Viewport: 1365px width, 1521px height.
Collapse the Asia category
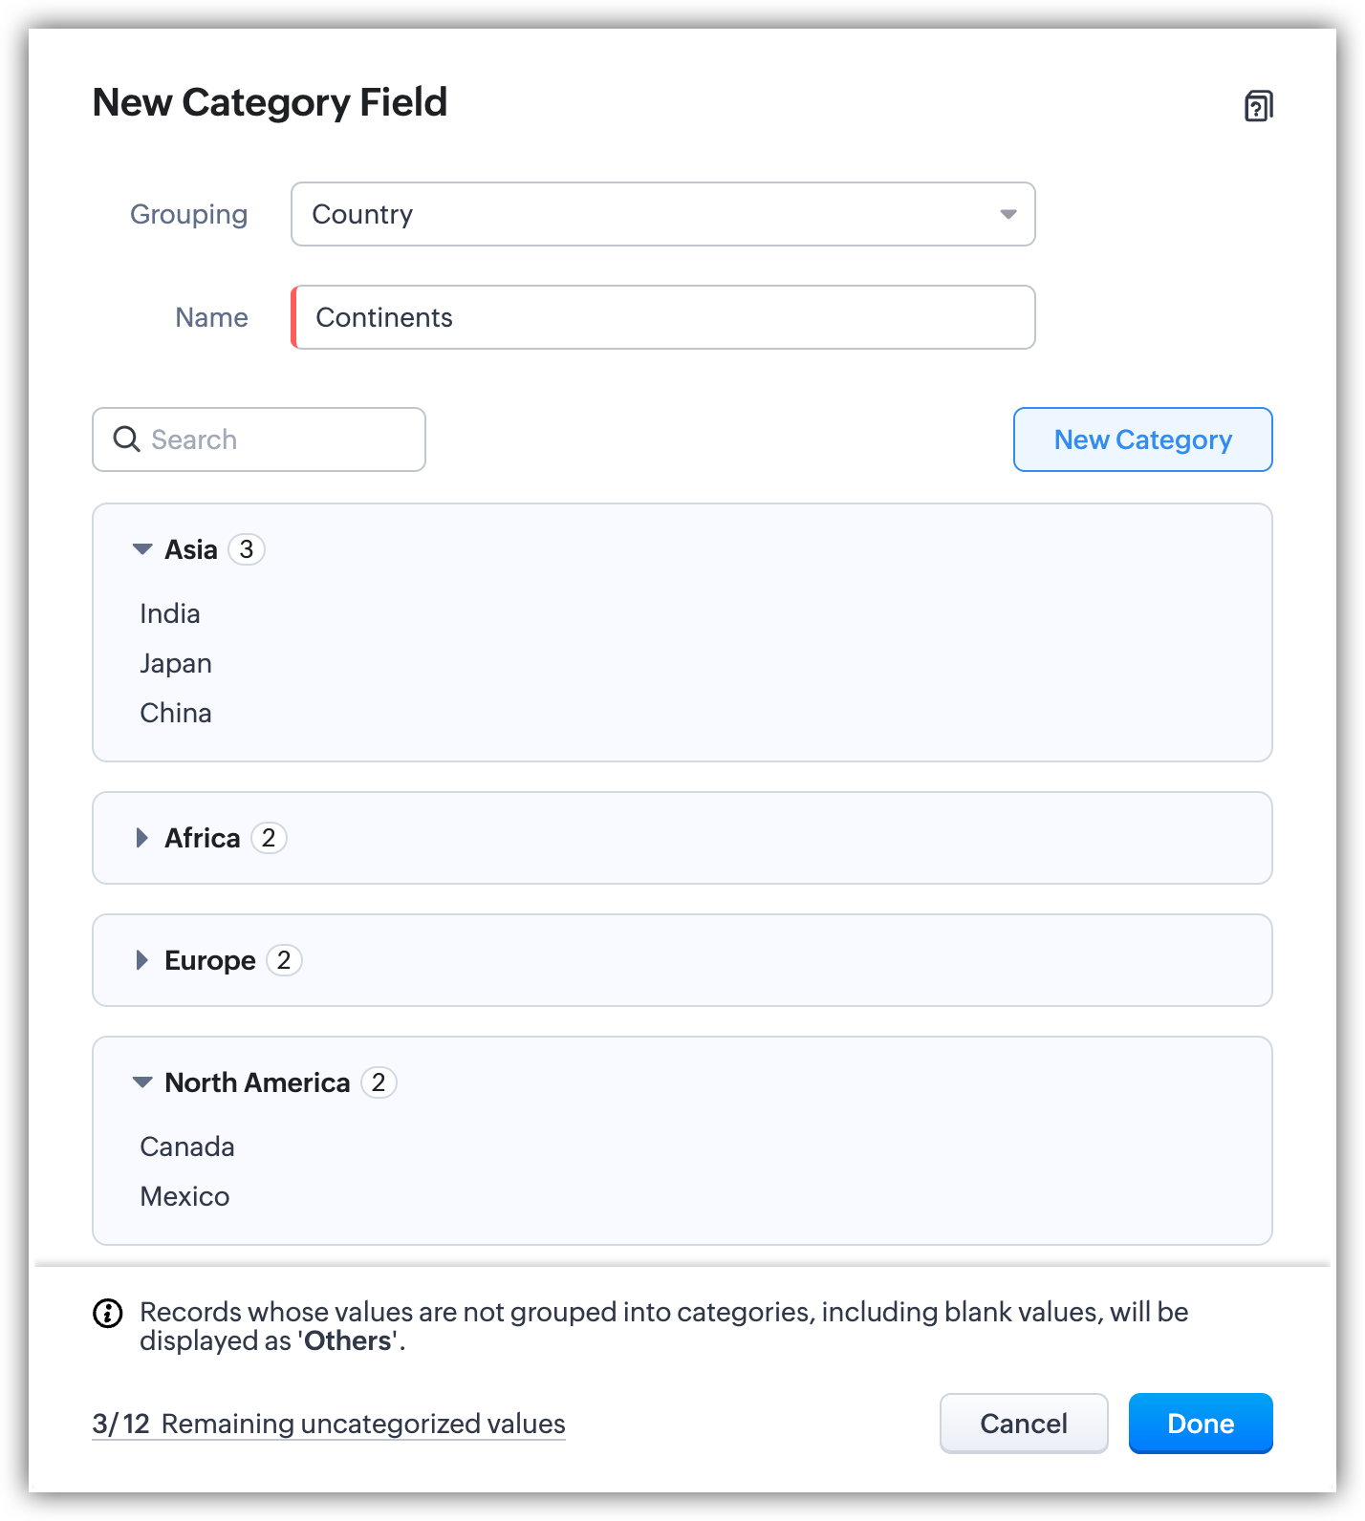tap(142, 549)
